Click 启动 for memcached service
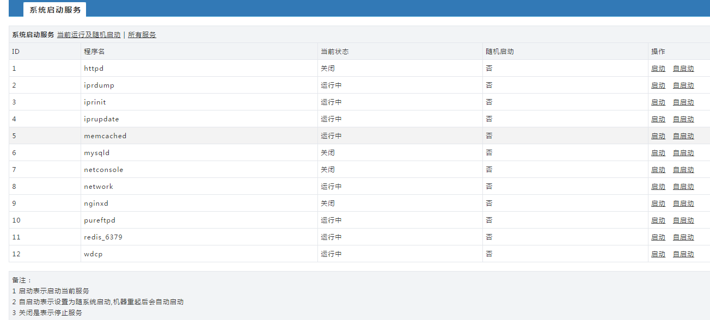This screenshot has height=320, width=710. click(658, 136)
